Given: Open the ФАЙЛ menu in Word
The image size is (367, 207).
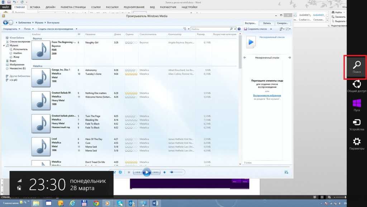Looking at the screenshot, I should pyautogui.click(x=6, y=7).
